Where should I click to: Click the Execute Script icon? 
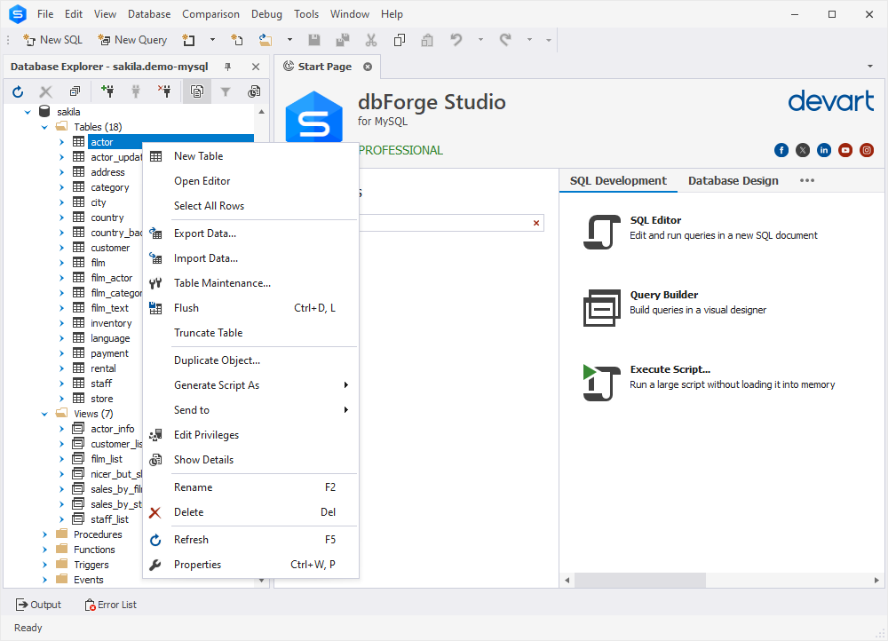pyautogui.click(x=601, y=382)
